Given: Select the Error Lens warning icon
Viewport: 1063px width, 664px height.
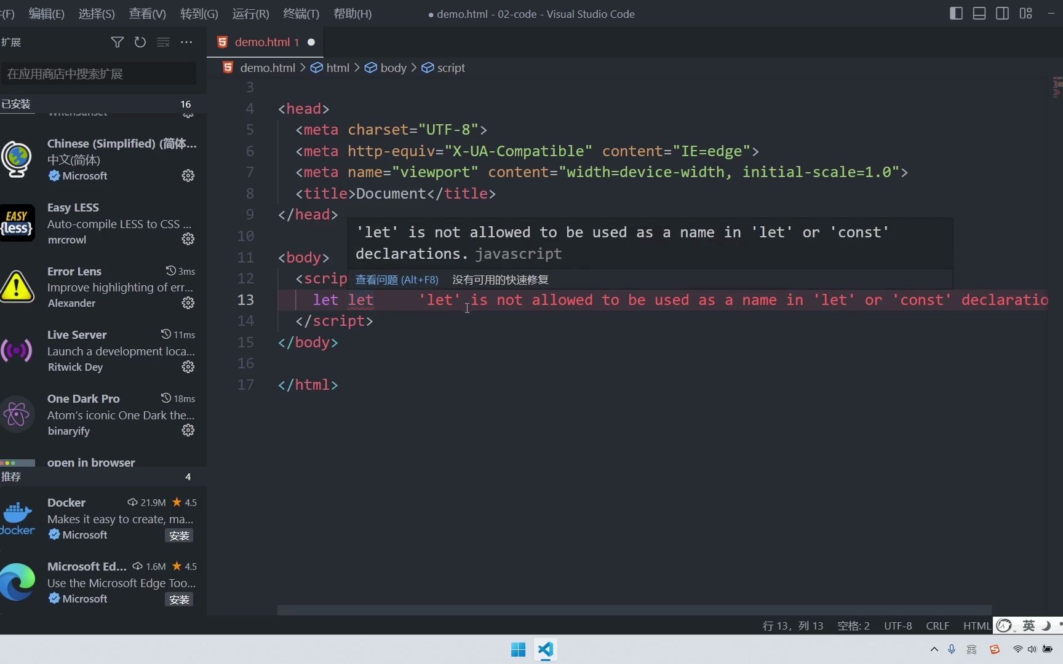Looking at the screenshot, I should [17, 287].
